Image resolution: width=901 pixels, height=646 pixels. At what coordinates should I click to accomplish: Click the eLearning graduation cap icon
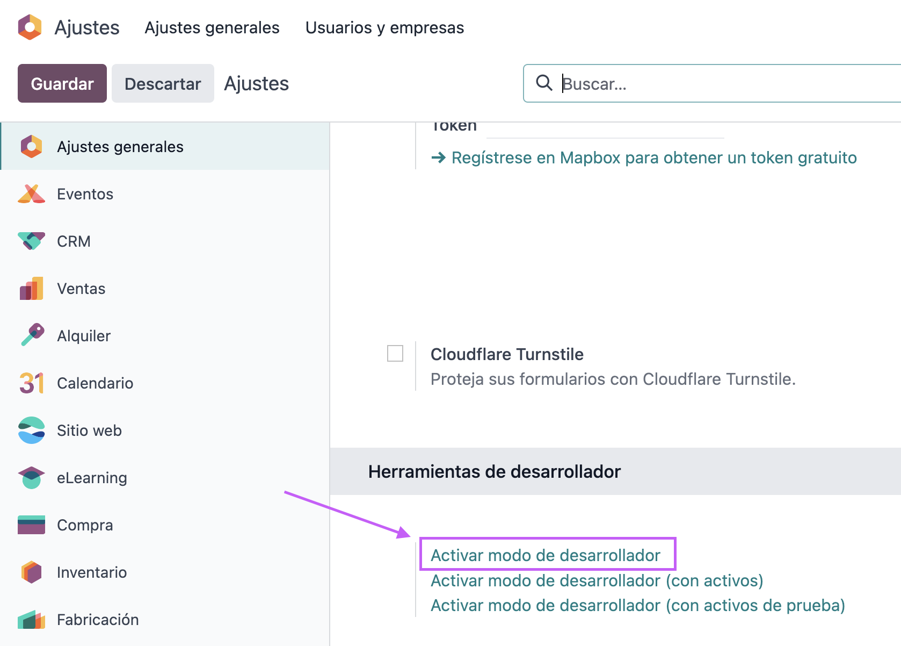[31, 478]
